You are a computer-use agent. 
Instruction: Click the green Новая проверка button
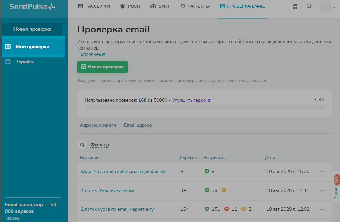pyautogui.click(x=102, y=67)
